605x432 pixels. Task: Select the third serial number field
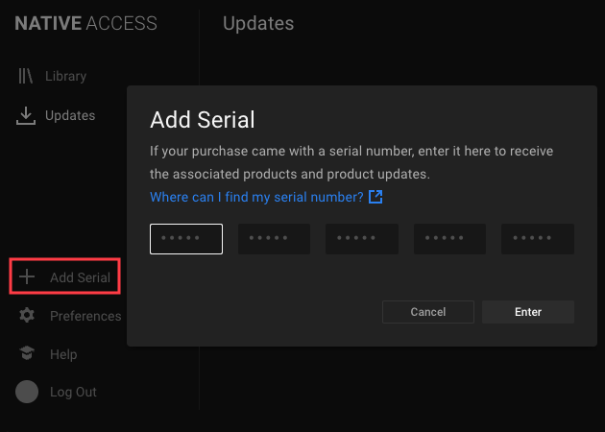coord(362,239)
